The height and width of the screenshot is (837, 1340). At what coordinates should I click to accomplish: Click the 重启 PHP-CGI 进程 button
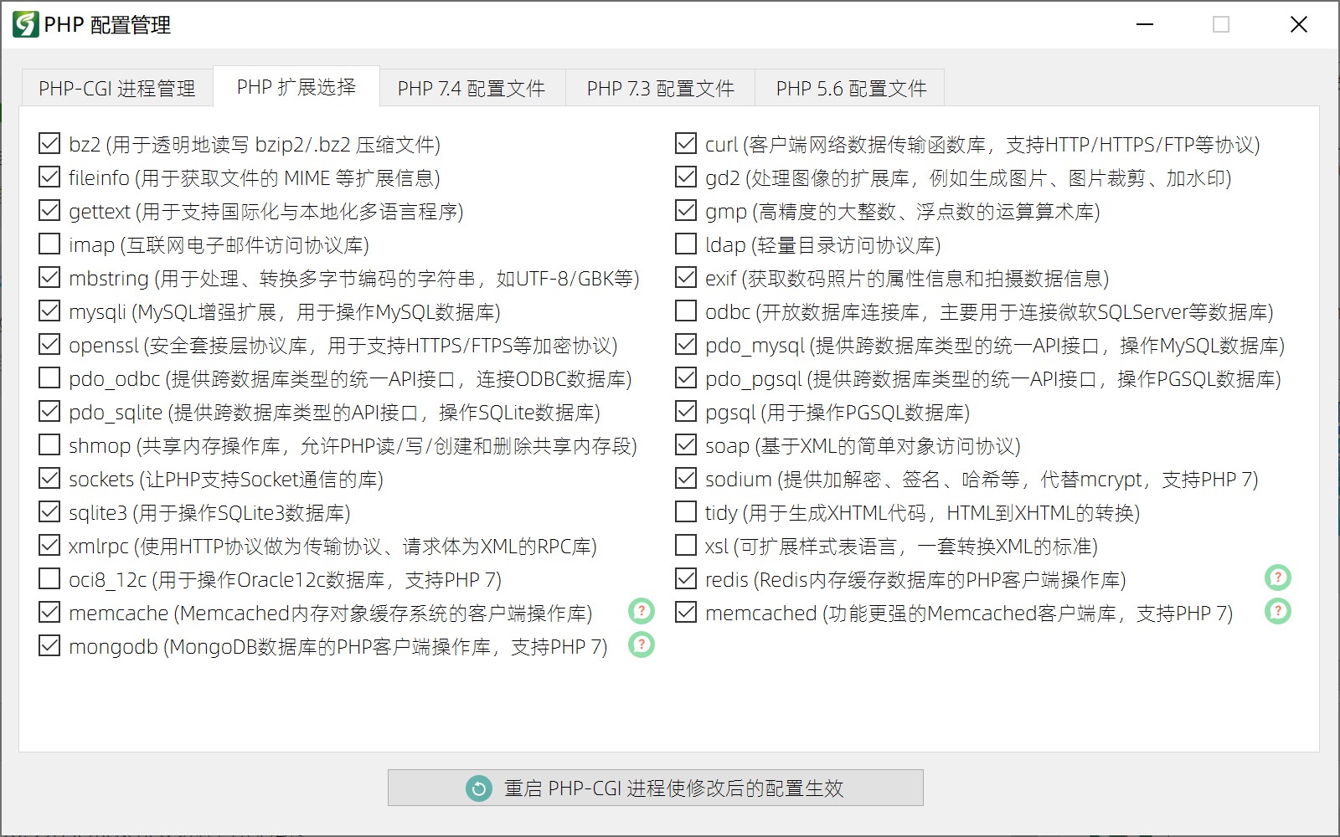point(655,788)
